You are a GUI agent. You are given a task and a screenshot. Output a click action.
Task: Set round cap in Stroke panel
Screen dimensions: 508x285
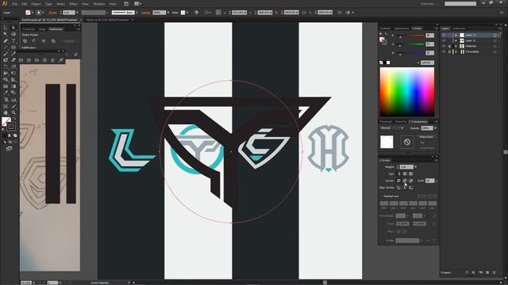coord(405,174)
